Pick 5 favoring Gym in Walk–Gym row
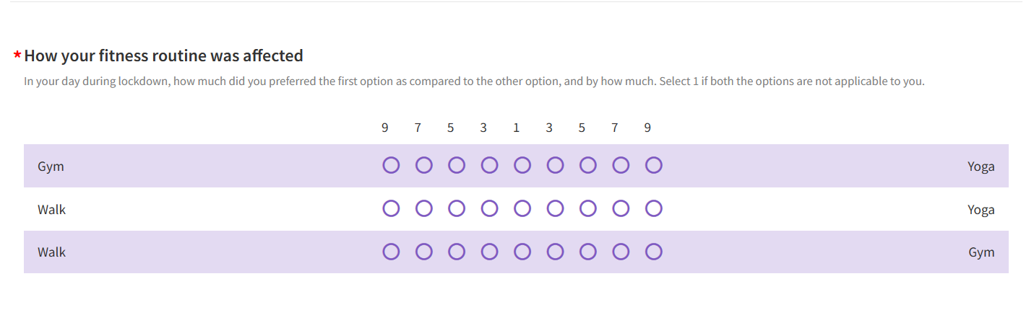 588,252
